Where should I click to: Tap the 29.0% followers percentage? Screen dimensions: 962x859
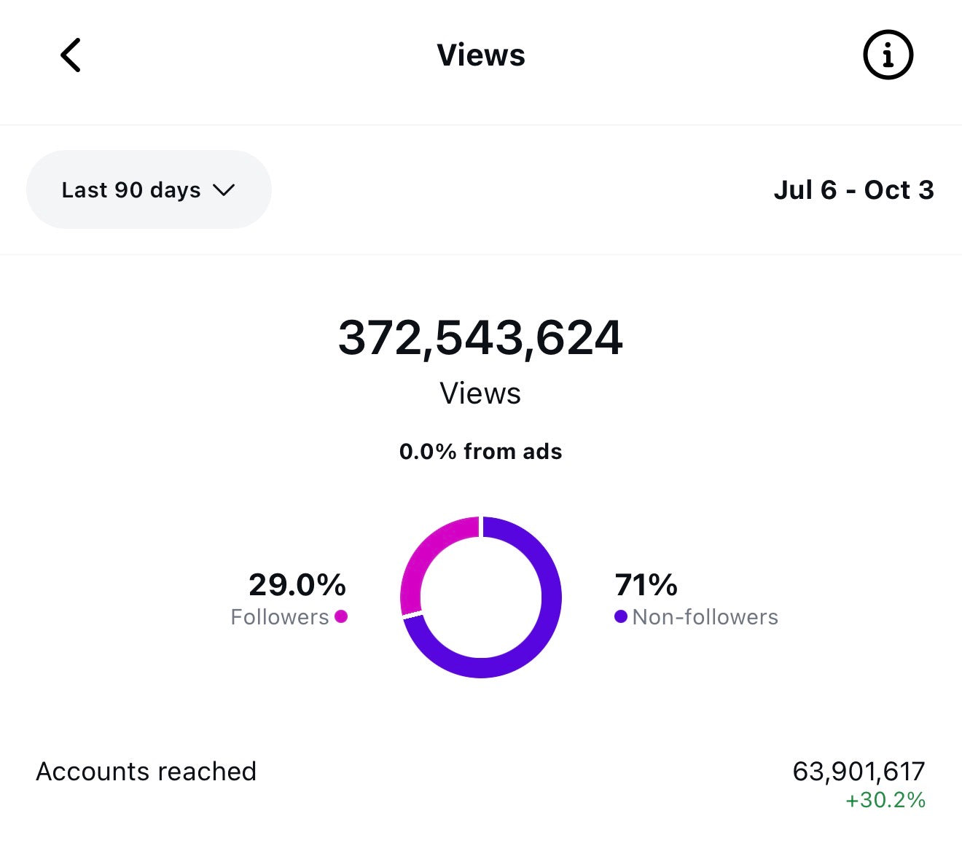pyautogui.click(x=297, y=584)
